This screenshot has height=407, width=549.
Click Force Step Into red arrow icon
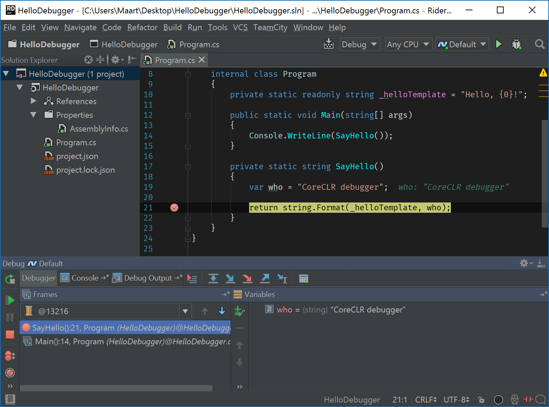(247, 279)
